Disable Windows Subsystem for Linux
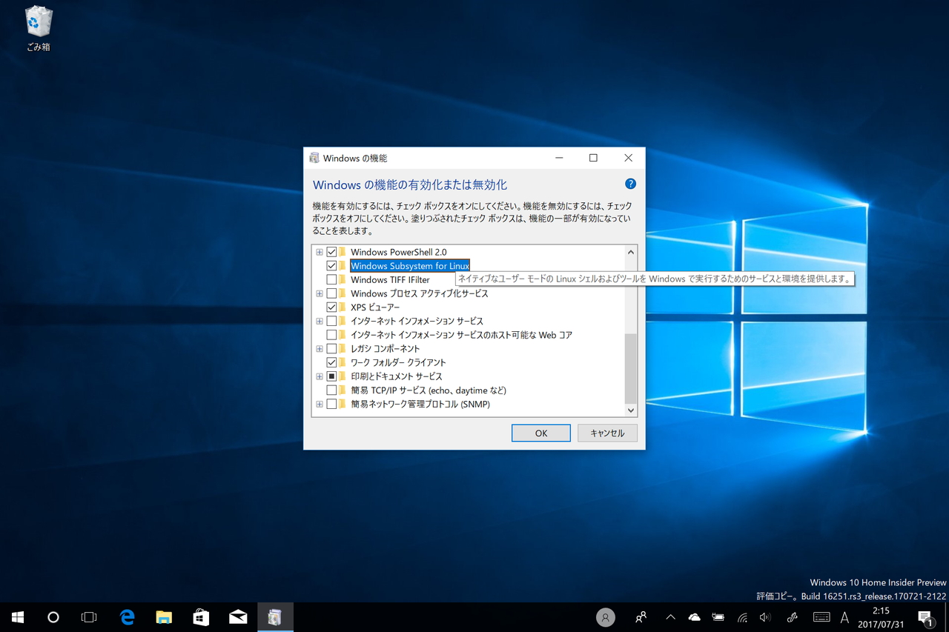This screenshot has height=632, width=949. [x=331, y=265]
